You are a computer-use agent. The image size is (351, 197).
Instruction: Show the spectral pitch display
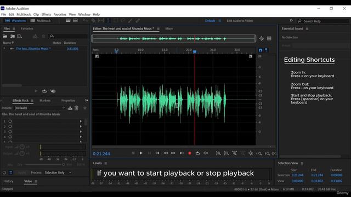(75, 21)
